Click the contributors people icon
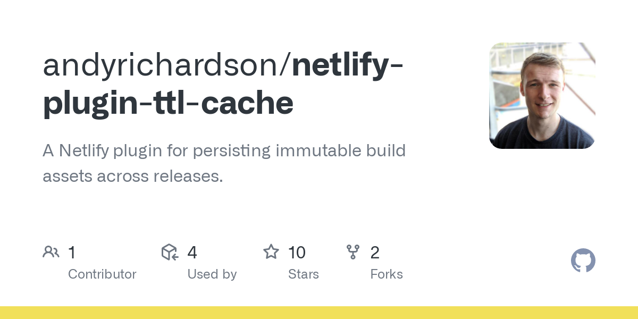Viewport: 638px width, 319px height. point(51,252)
